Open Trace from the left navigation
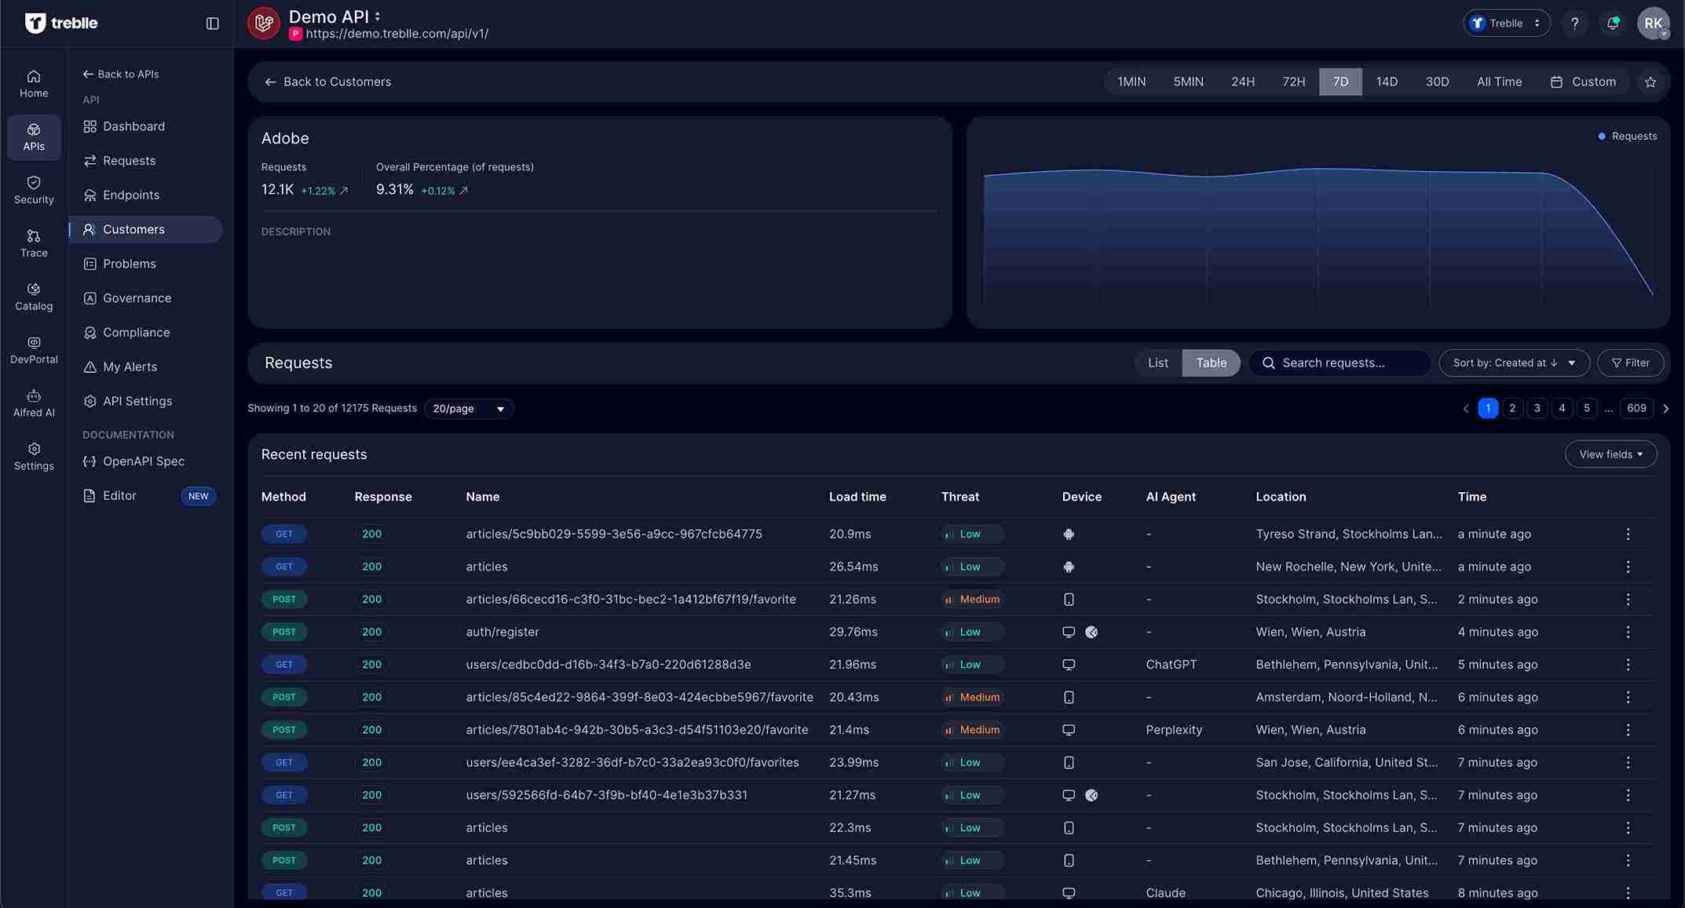Screen dimensions: 1685x908 [33, 242]
